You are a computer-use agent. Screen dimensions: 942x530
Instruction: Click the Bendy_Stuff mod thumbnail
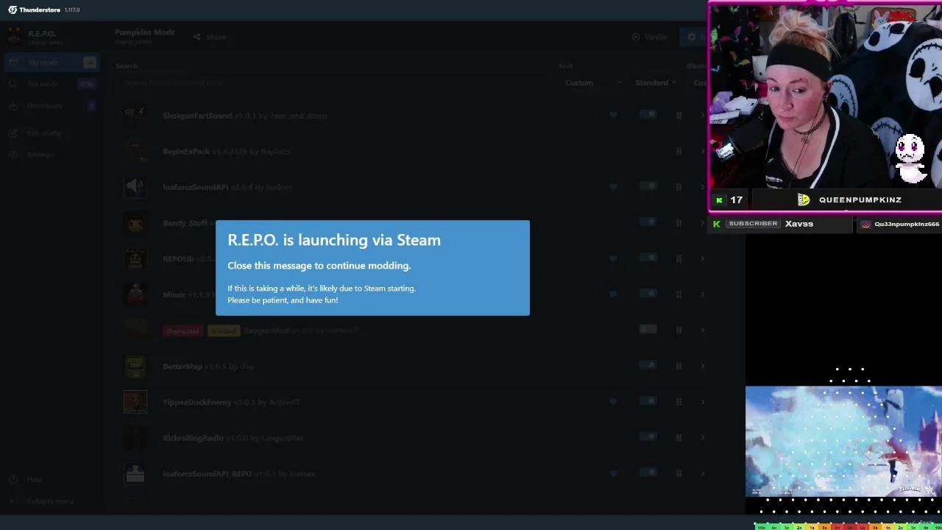tap(135, 222)
